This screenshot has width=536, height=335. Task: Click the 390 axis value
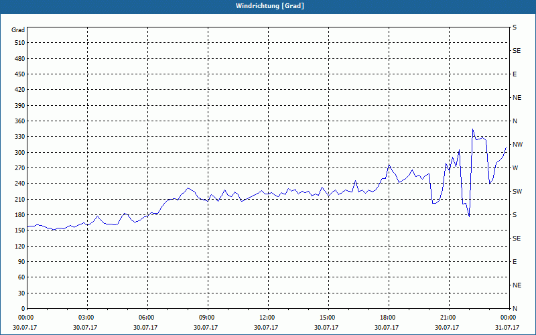pos(20,106)
